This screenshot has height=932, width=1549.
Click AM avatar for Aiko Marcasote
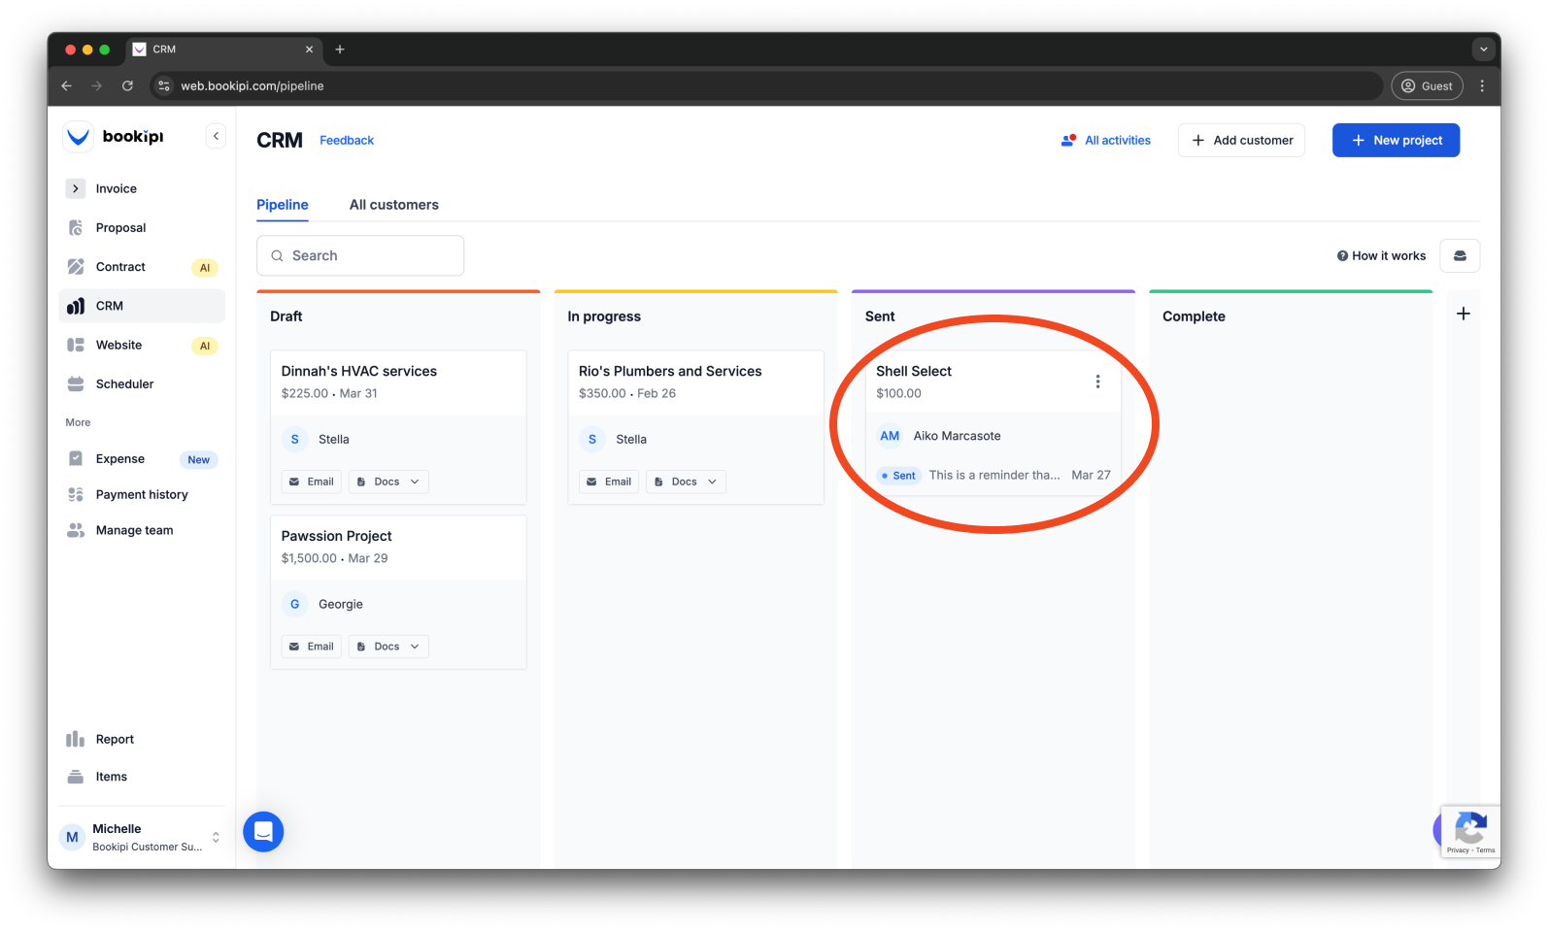890,436
